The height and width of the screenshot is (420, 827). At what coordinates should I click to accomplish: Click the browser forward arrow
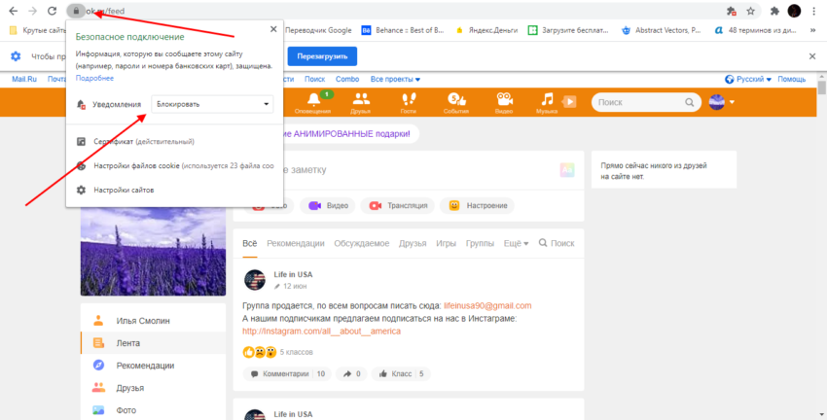click(x=33, y=11)
